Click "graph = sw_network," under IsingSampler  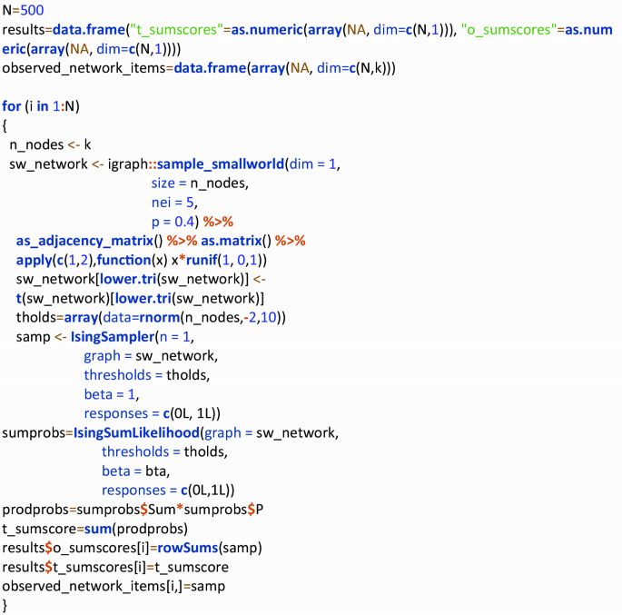[x=151, y=356]
